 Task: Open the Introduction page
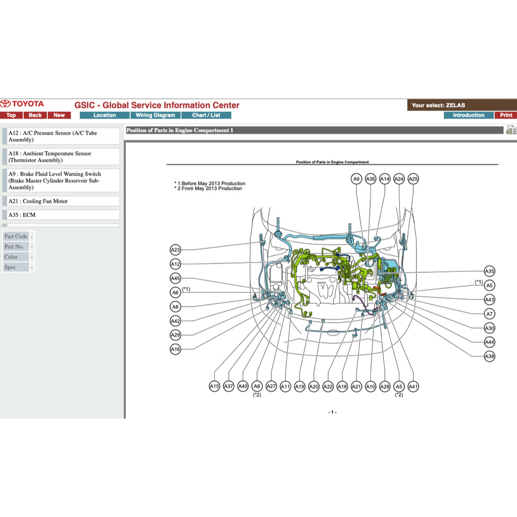[x=468, y=115]
